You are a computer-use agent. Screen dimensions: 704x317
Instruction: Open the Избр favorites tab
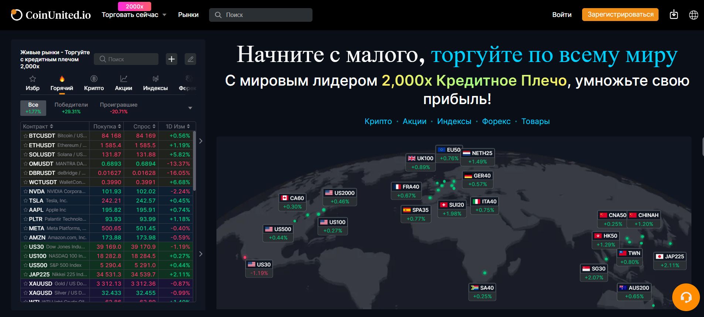(33, 83)
